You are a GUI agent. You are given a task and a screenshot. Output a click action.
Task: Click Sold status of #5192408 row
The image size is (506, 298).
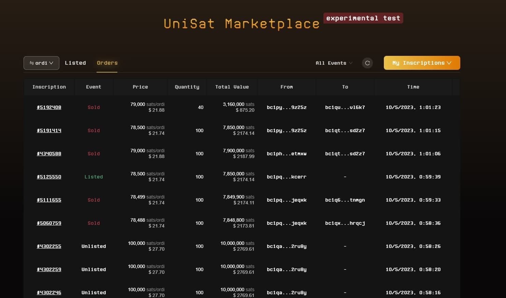pos(94,107)
